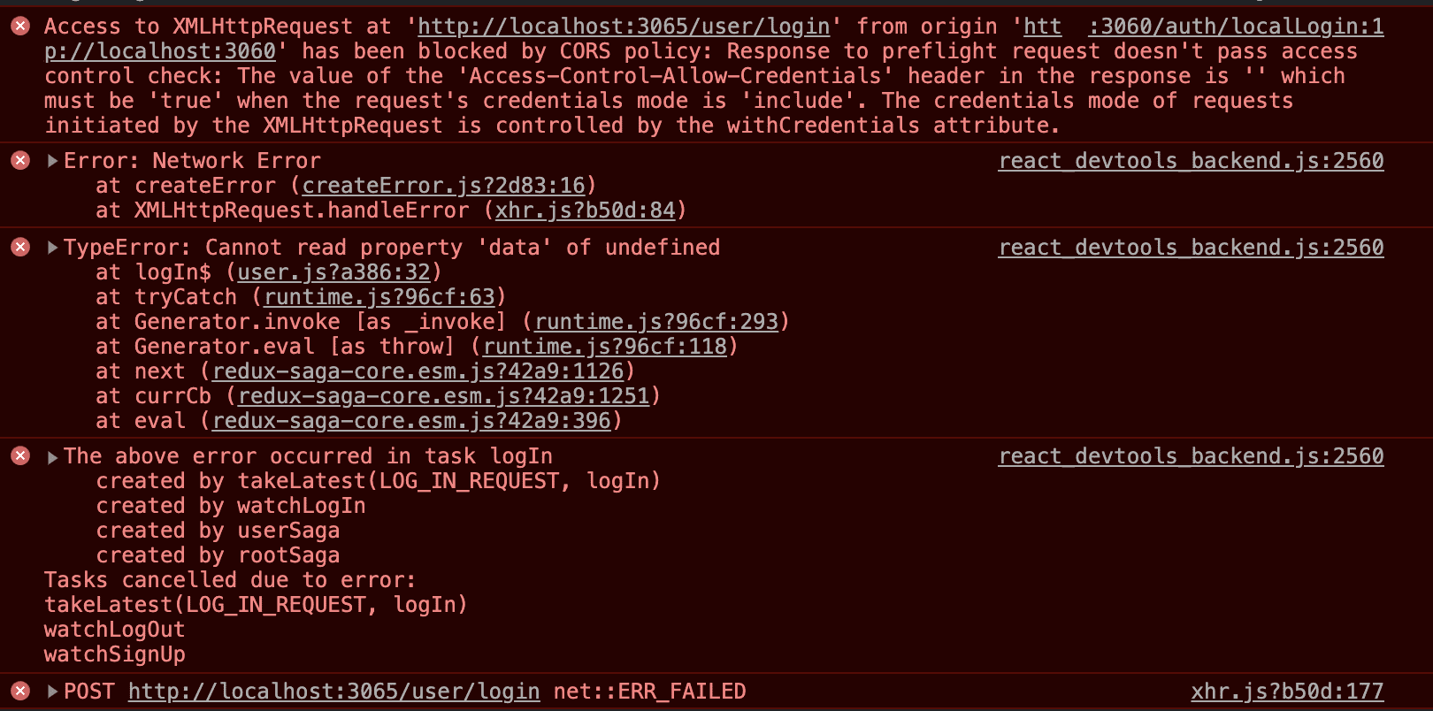Open xhr.js?b50d:84 source link
Image resolution: width=1433 pixels, height=711 pixels.
pos(585,210)
